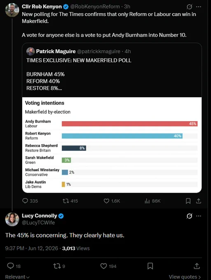Open more options menu on Lucy Connolly's post
The height and width of the screenshot is (280, 211).
[x=199, y=216]
